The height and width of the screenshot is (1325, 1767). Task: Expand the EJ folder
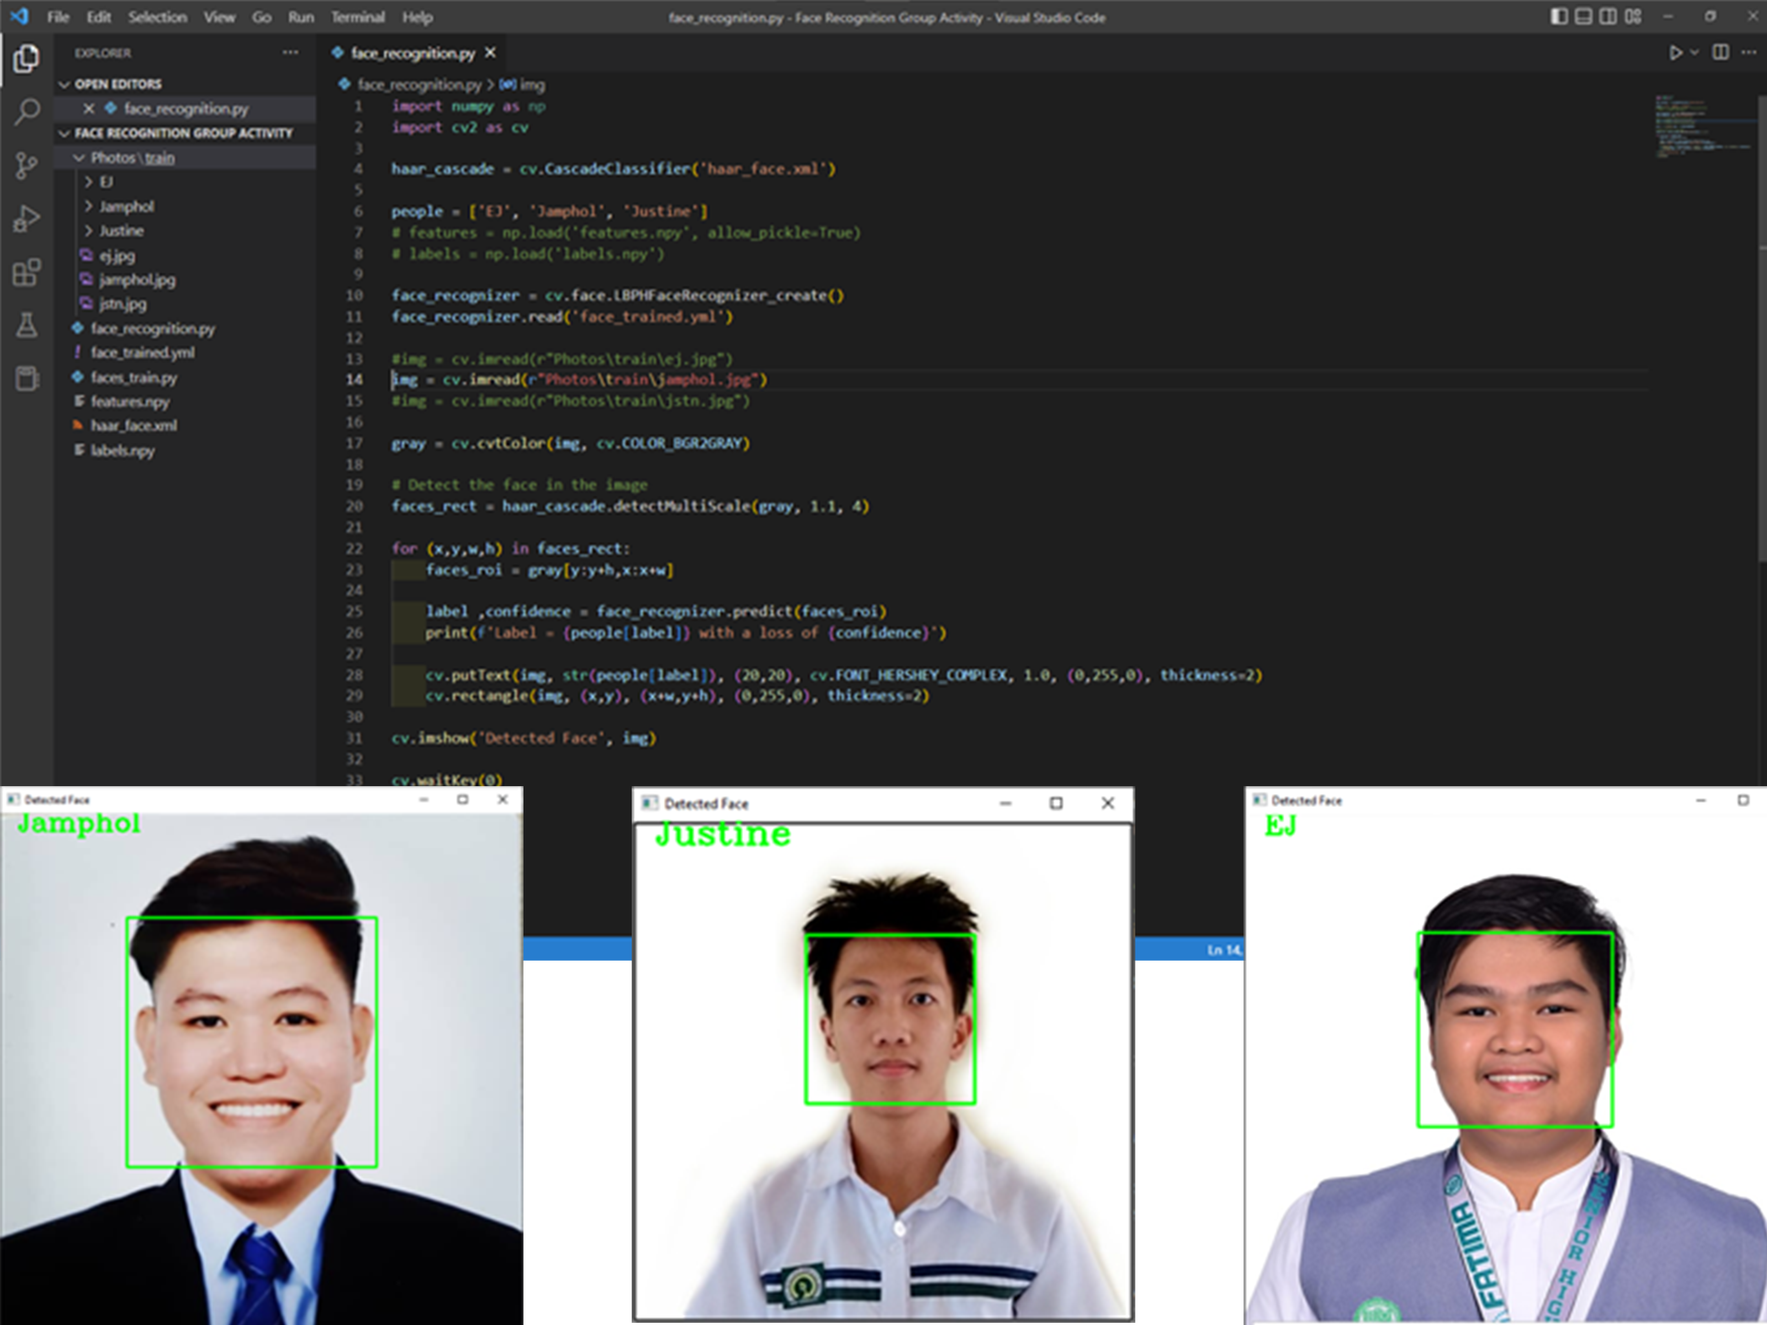click(105, 182)
